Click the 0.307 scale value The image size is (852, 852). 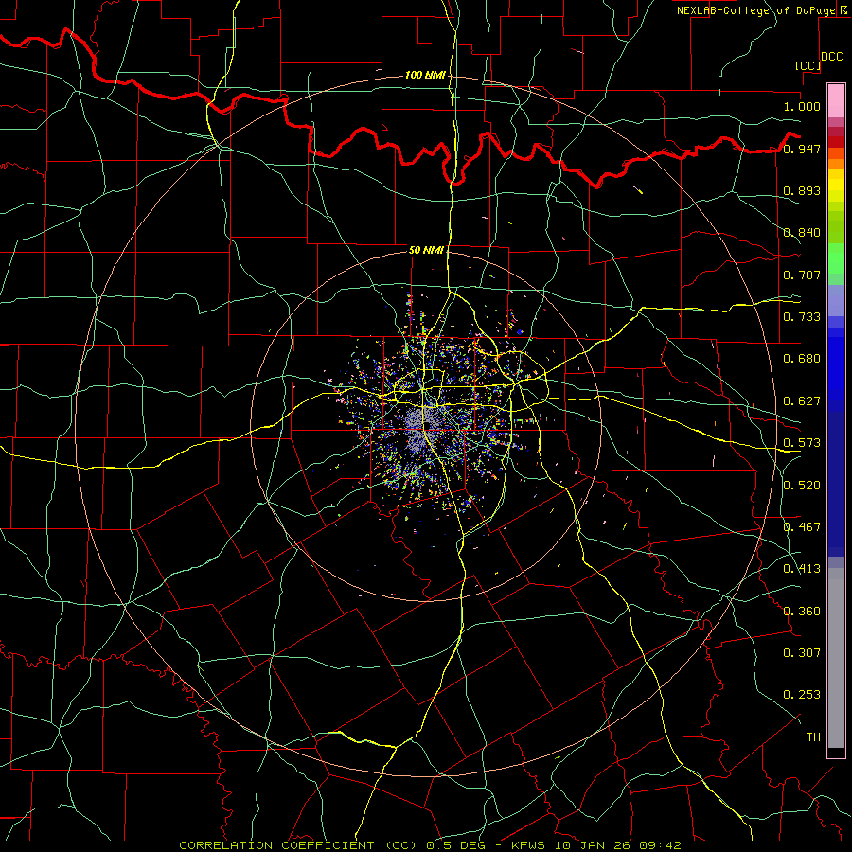click(x=802, y=653)
